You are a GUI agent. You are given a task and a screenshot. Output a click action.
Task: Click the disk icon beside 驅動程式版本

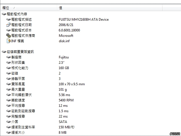8,30
